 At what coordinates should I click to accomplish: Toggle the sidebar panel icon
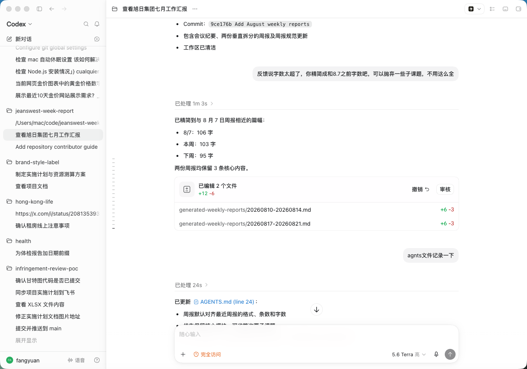point(39,9)
